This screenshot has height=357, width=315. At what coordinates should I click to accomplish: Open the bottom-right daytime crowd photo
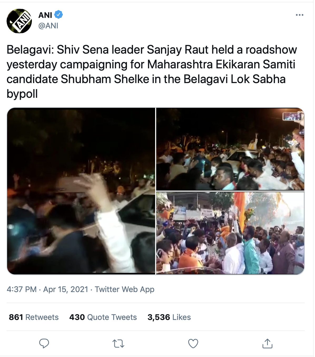(x=230, y=233)
